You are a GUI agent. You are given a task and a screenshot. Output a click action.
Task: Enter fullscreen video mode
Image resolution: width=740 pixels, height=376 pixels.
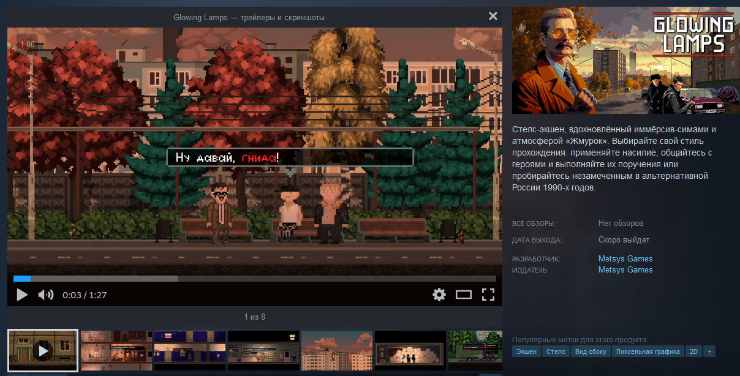pos(488,295)
